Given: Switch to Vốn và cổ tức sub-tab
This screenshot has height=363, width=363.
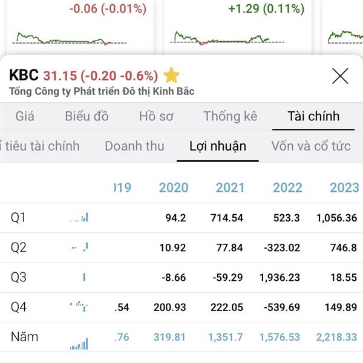Looking at the screenshot, I should [x=311, y=146].
